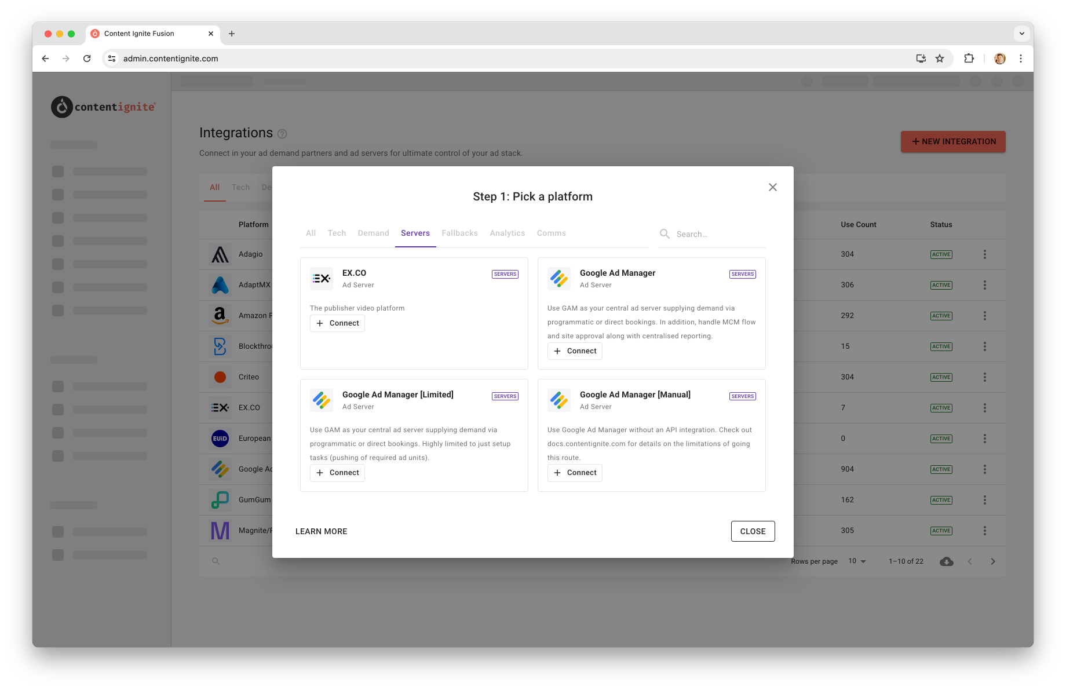Click the GumGum platform logo
Image resolution: width=1066 pixels, height=690 pixels.
coord(220,500)
